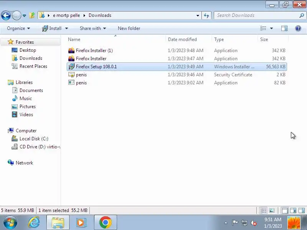Click the folder icon in the address bar

coord(42,15)
